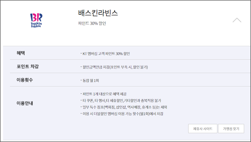This screenshot has width=251, height=142.
Task: Click text KT 멤버십 고객 파인트 30% 할인
Action: (x=106, y=54)
